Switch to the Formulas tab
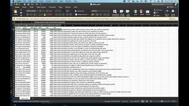This screenshot has height=106, width=189. coord(52,7)
